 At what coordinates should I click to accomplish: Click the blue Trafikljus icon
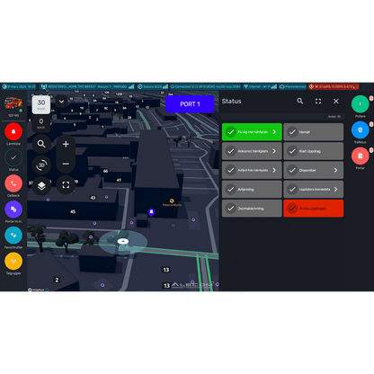[361, 130]
